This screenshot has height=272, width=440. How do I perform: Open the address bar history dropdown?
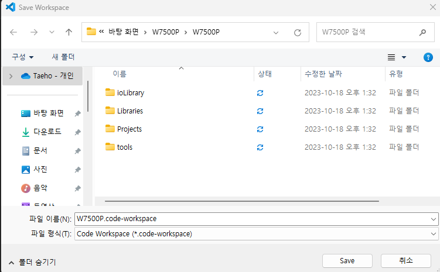276,33
